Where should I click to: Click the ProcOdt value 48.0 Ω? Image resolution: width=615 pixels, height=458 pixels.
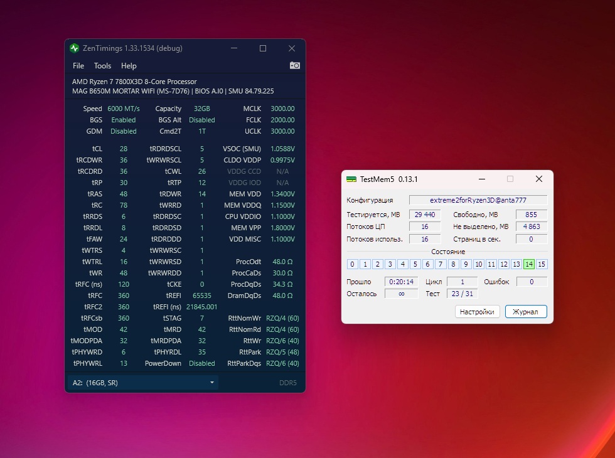[282, 262]
